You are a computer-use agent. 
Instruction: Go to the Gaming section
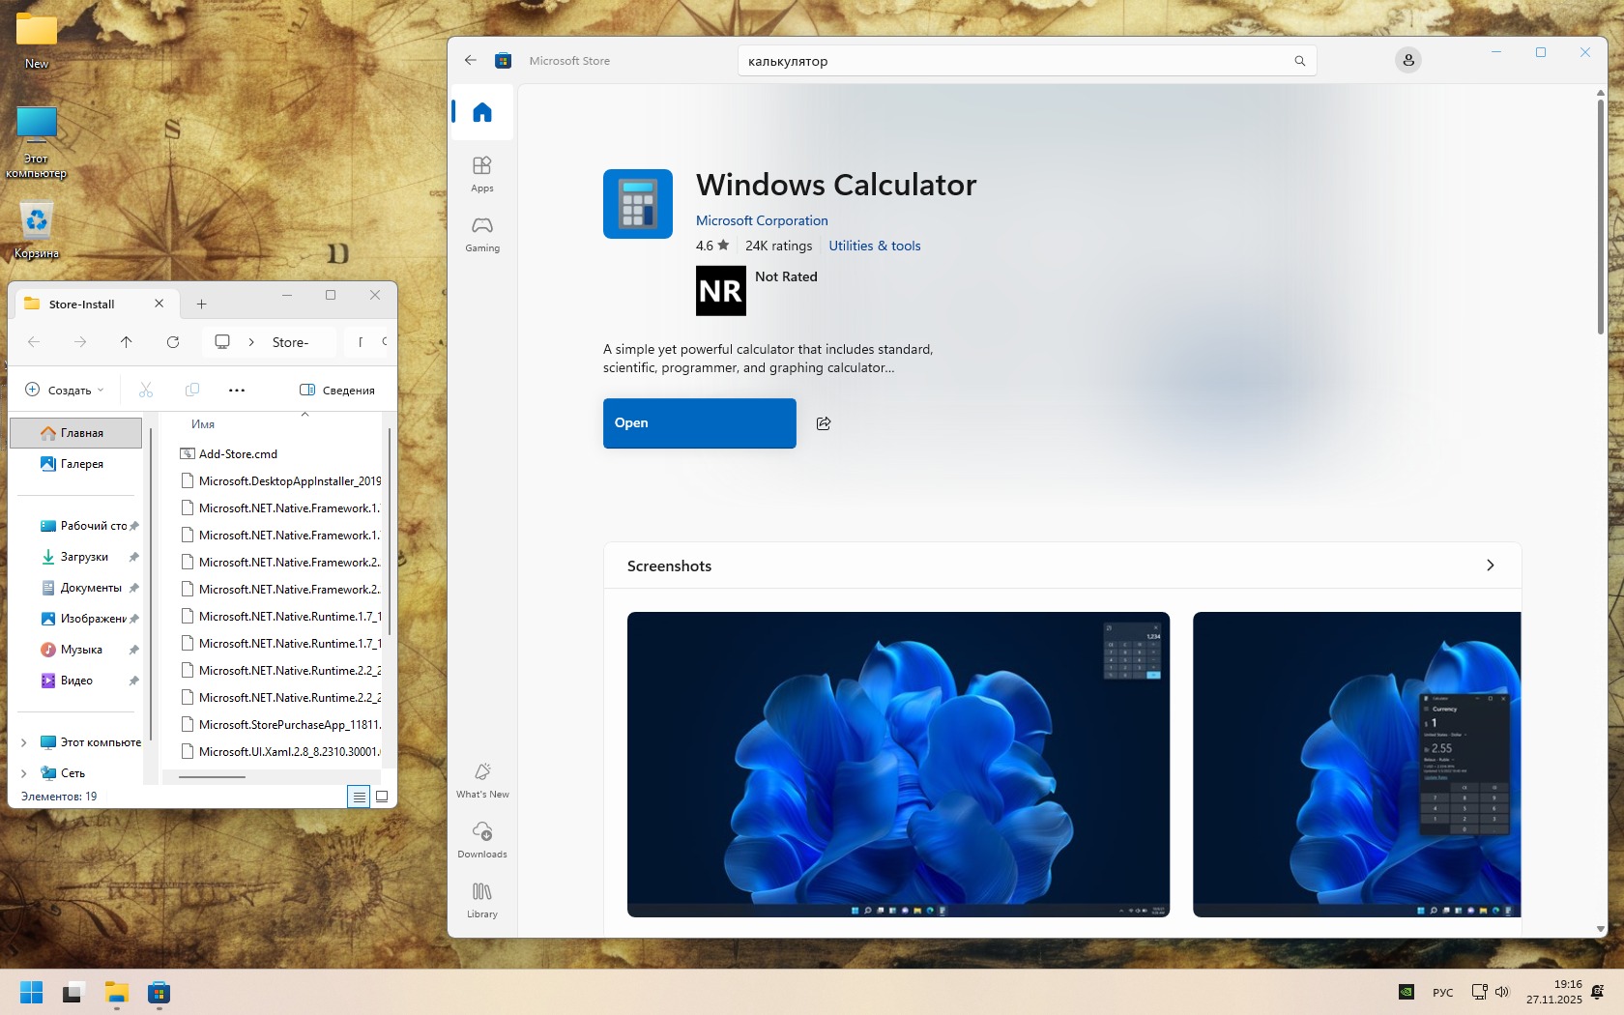(482, 233)
